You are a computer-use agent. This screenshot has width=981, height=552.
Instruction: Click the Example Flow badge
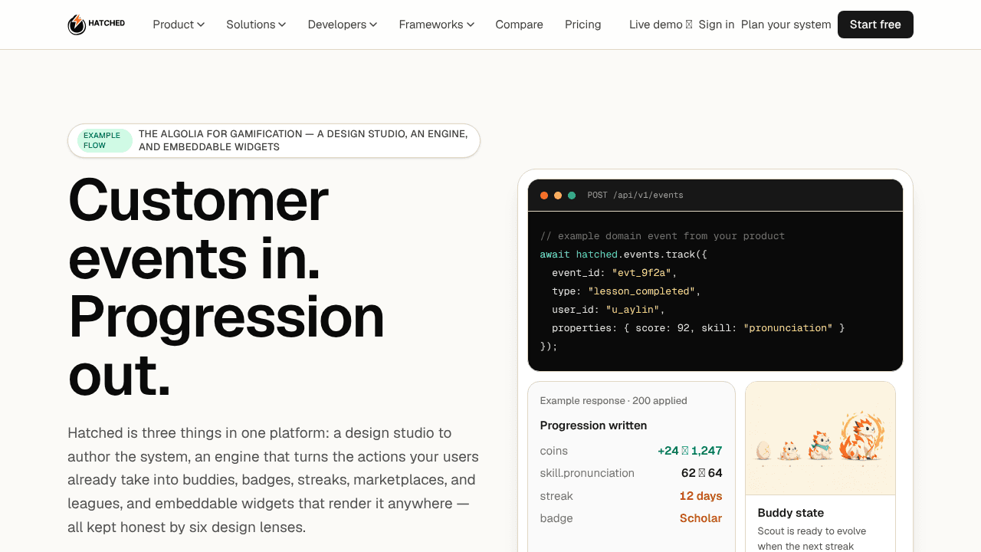click(x=105, y=141)
